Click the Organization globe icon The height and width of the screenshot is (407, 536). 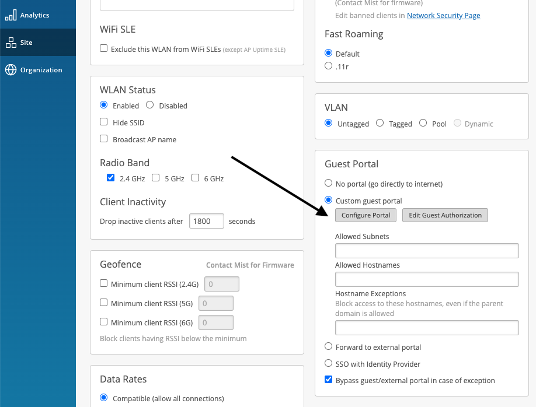click(x=11, y=70)
